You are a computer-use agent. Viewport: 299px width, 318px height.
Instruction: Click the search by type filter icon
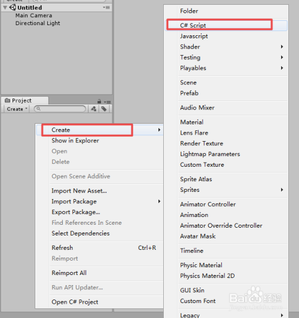tap(93, 109)
